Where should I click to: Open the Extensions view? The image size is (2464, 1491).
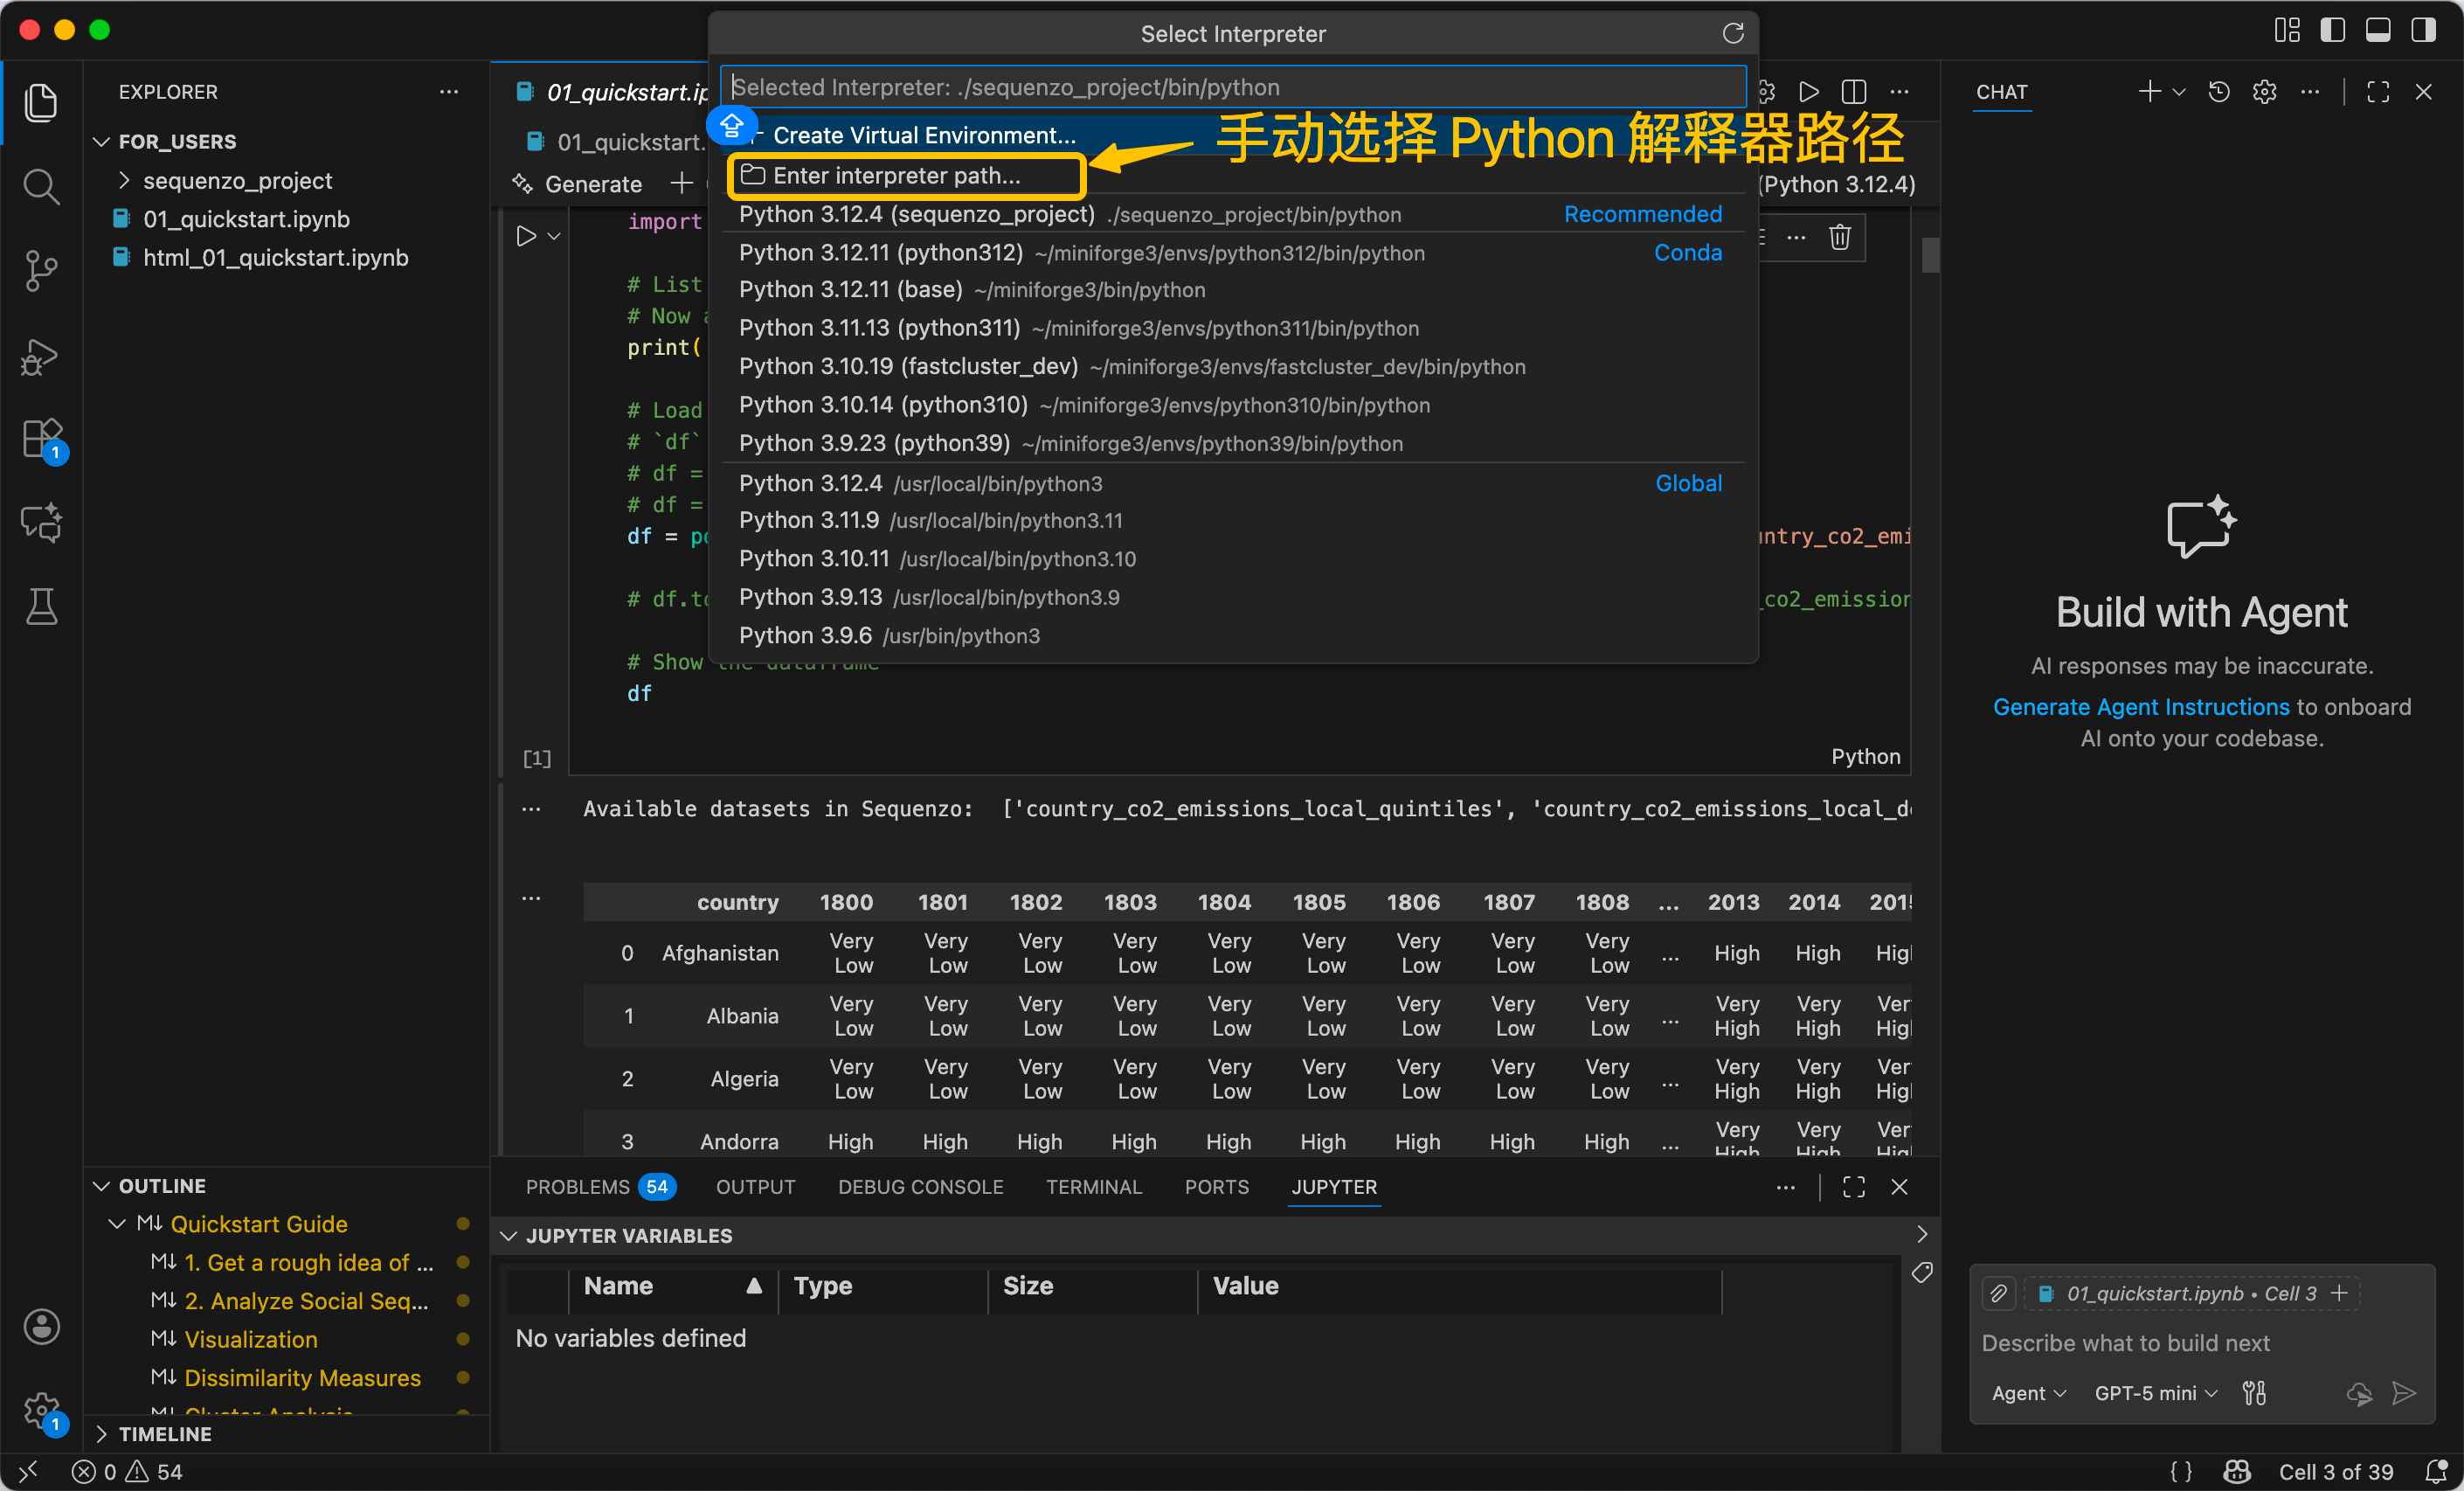42,438
